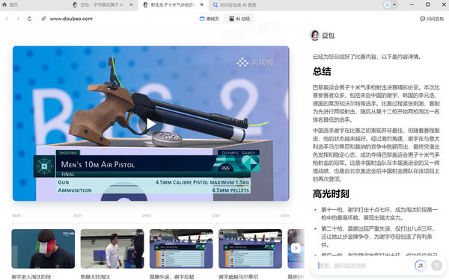This screenshot has width=449, height=280.
Task: Click the 谢宇进入淘汰阶段 caption
Action: [x=31, y=276]
